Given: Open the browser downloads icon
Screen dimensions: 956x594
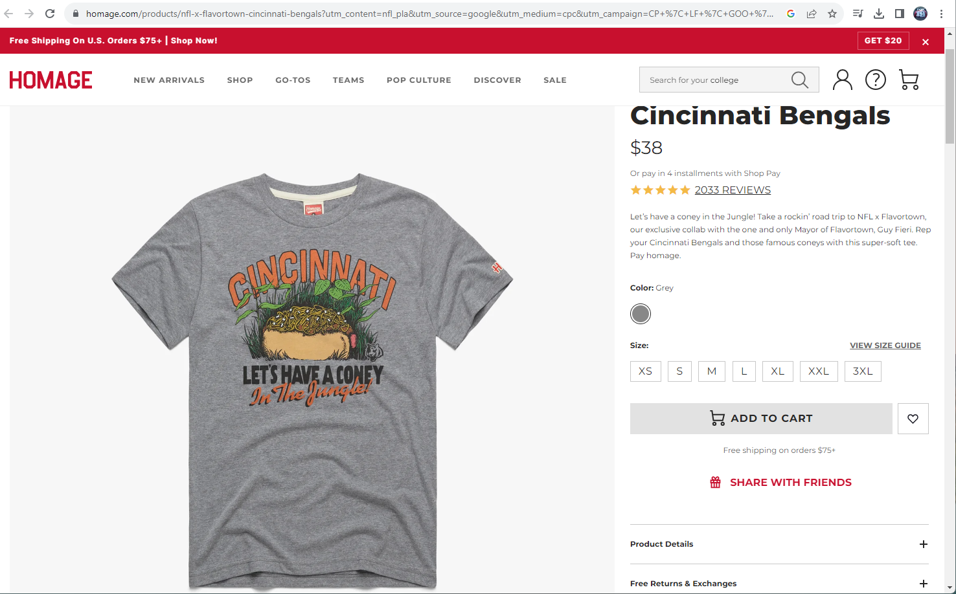Looking at the screenshot, I should 879,14.
